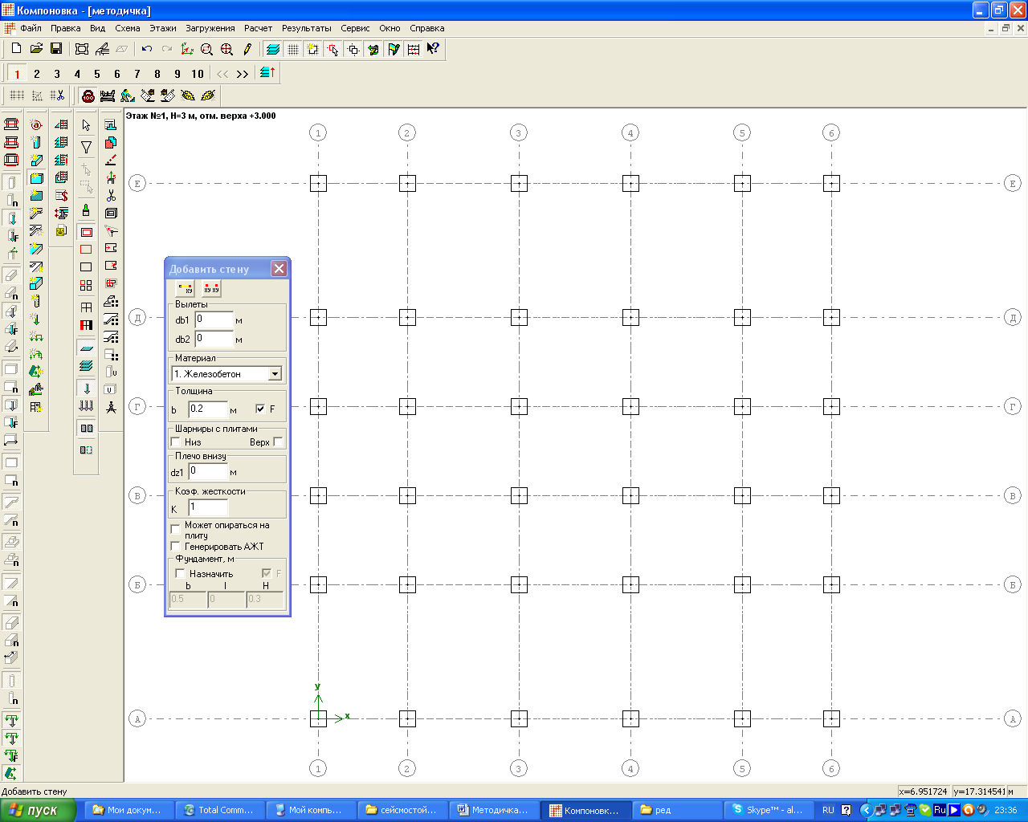Open the Расчет menu
This screenshot has height=822, width=1028.
(258, 28)
